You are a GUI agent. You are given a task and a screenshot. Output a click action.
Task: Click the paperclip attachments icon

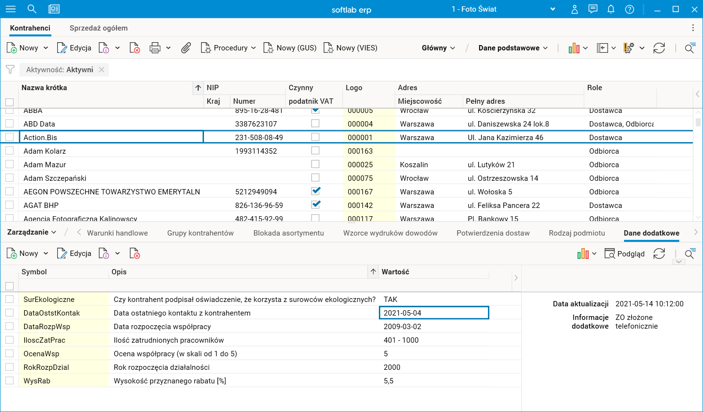pyautogui.click(x=186, y=48)
